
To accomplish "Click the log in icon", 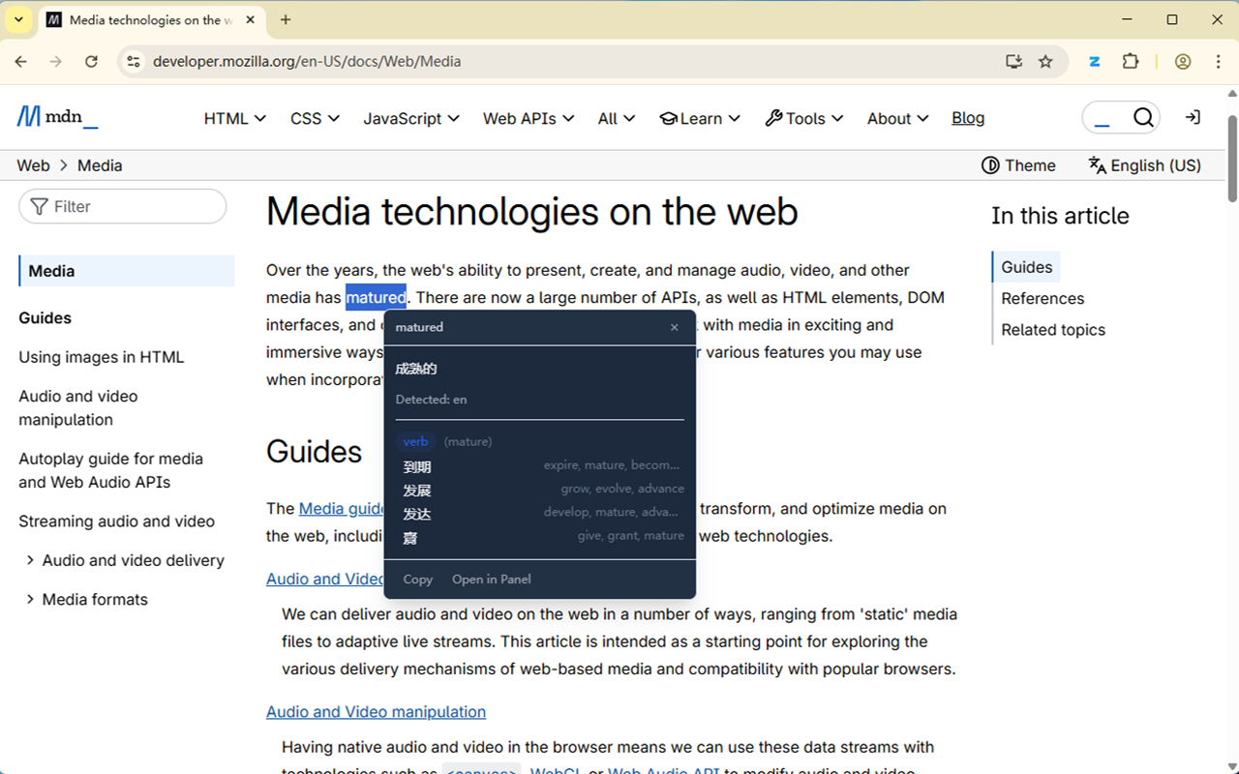I will click(1193, 118).
